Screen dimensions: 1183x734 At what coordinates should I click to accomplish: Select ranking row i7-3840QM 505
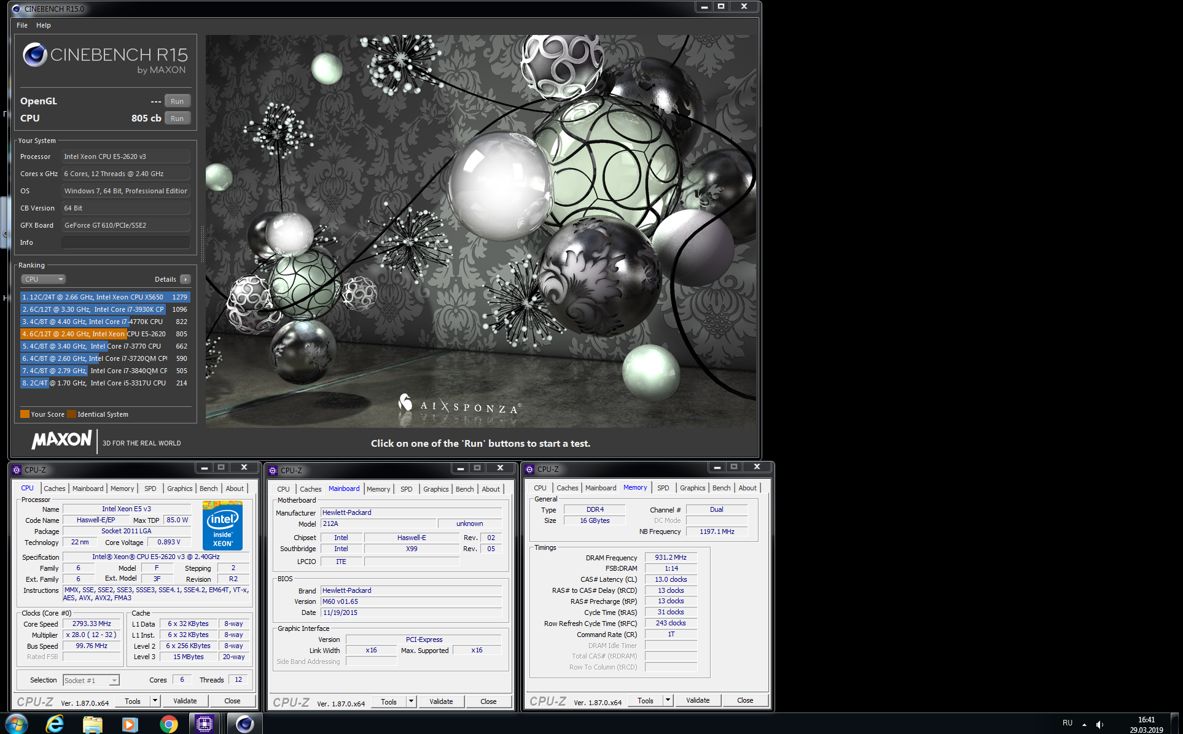click(105, 371)
